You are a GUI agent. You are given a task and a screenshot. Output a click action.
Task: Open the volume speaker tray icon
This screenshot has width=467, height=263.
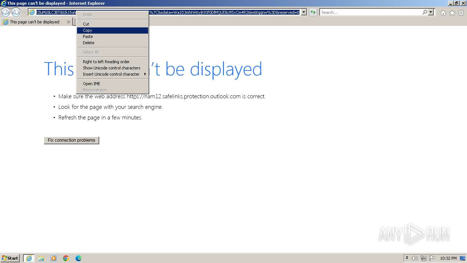[415, 258]
